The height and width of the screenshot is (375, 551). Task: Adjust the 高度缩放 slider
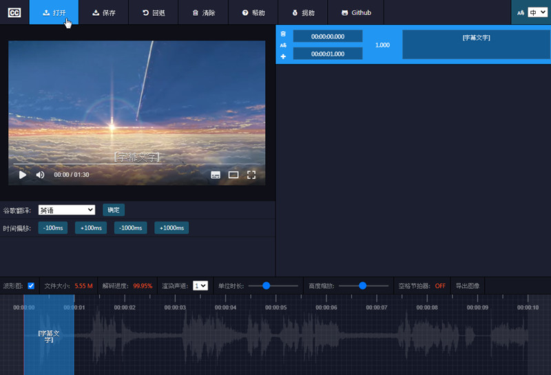(364, 286)
